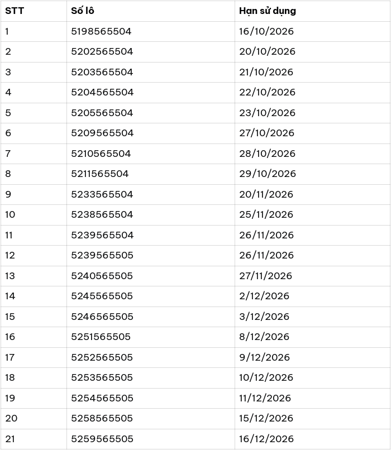Select lot number 5205565504 cell
Screen dimensions: 391x450
[102, 113]
